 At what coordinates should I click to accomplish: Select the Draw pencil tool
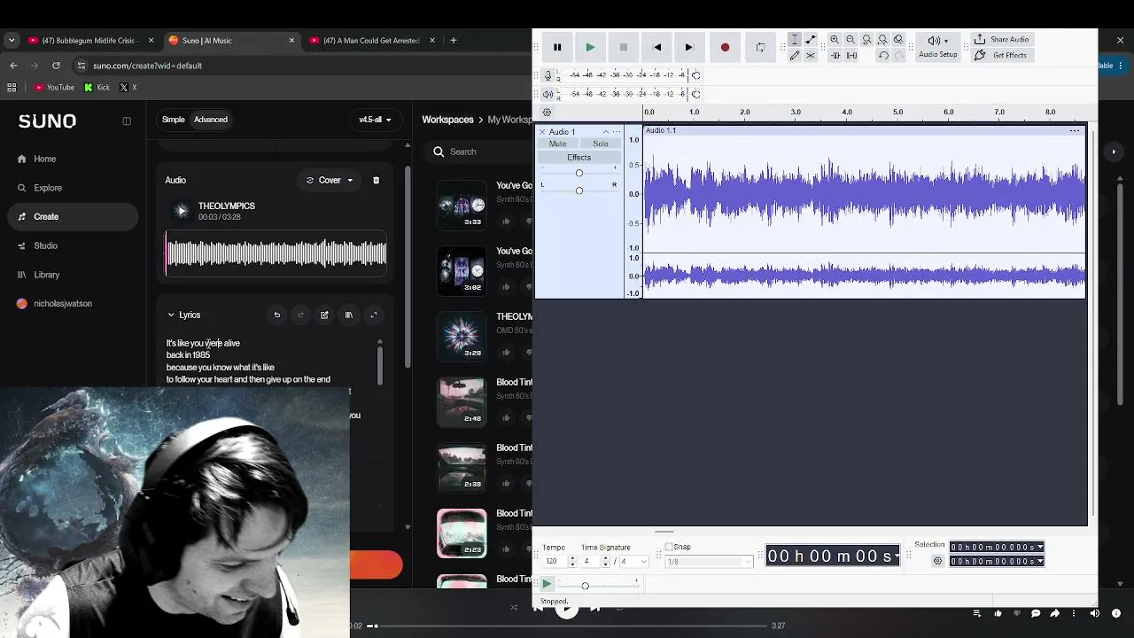pos(795,56)
